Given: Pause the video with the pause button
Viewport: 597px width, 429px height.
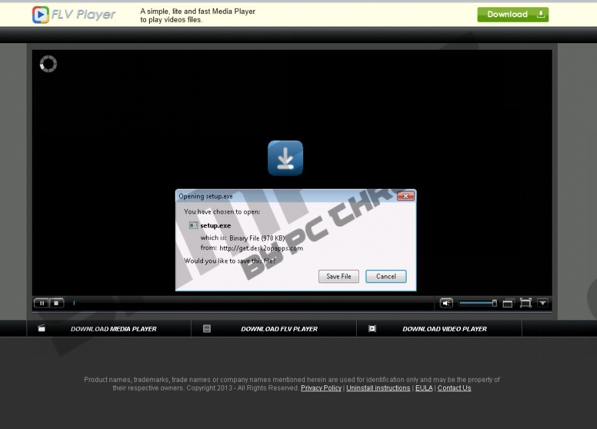Looking at the screenshot, I should [x=41, y=303].
